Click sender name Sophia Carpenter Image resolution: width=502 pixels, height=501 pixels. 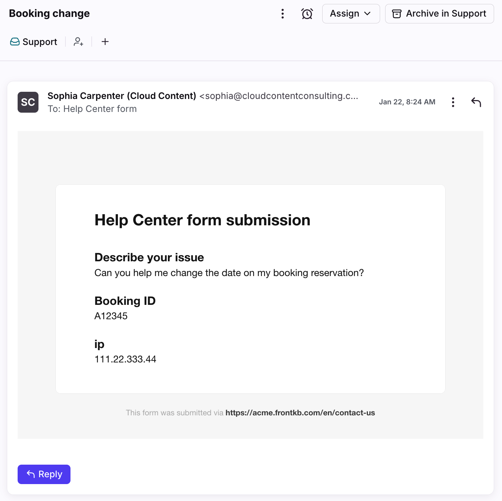122,96
